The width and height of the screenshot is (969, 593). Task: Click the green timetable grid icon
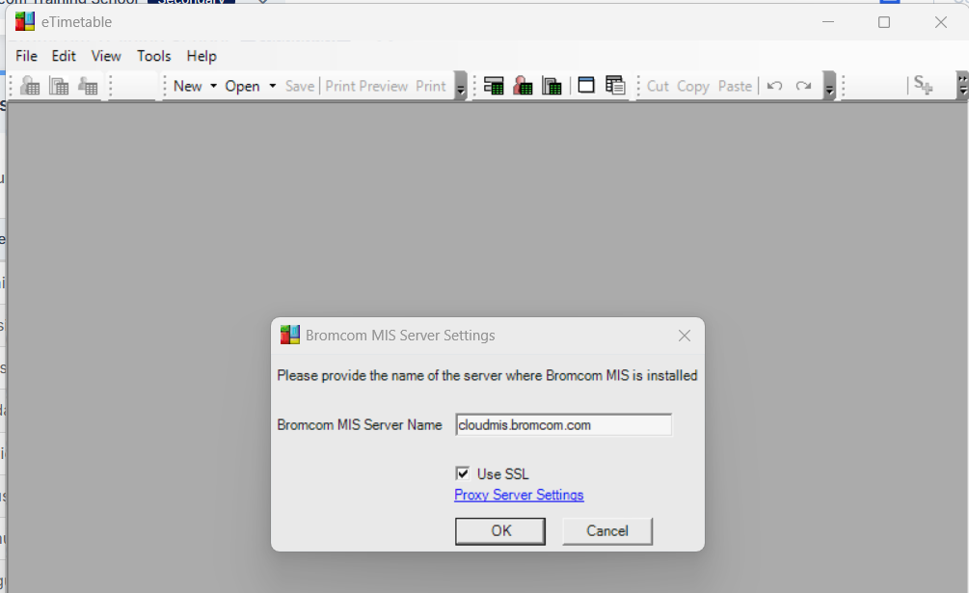tap(494, 86)
